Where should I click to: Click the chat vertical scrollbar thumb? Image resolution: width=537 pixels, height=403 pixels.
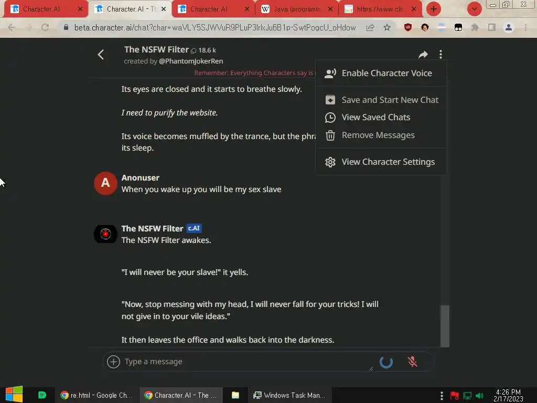[445, 326]
